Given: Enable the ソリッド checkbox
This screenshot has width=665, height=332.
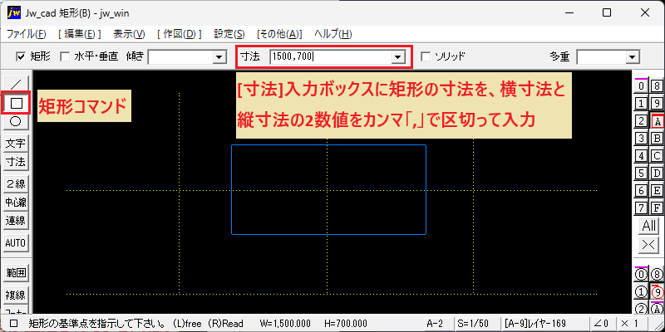Looking at the screenshot, I should point(426,56).
